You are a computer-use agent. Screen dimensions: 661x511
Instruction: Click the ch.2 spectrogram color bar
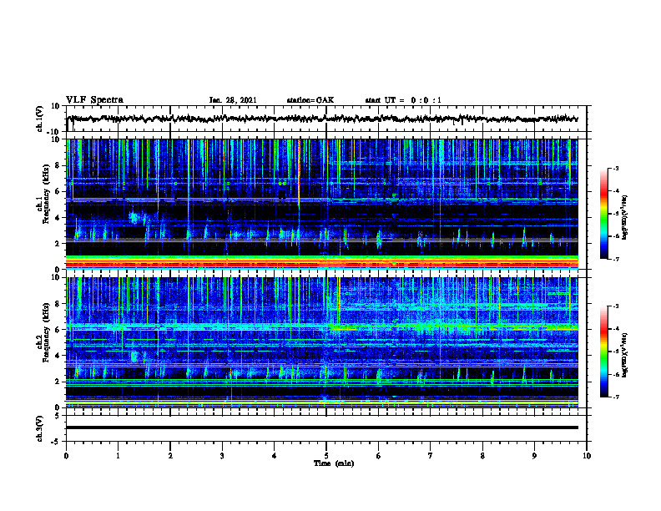[603, 352]
